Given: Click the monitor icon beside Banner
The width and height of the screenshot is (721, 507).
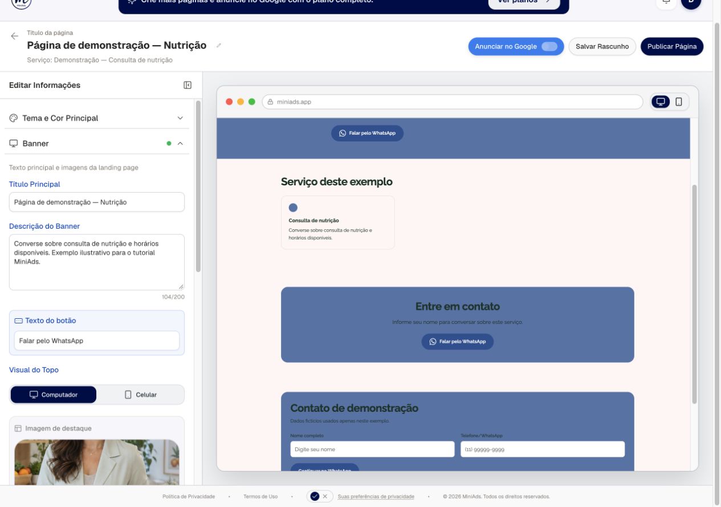Looking at the screenshot, I should (x=14, y=144).
